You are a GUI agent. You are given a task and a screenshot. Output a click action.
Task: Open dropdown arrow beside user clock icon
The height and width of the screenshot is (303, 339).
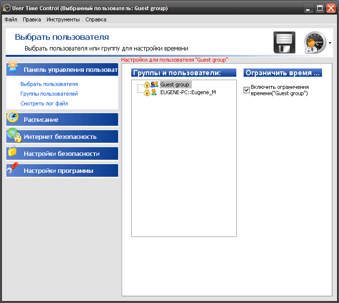[330, 43]
